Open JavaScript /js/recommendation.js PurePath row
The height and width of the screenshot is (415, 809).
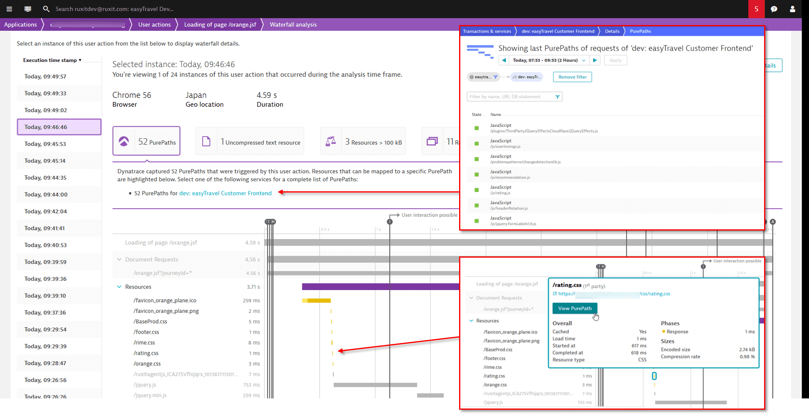pos(615,174)
